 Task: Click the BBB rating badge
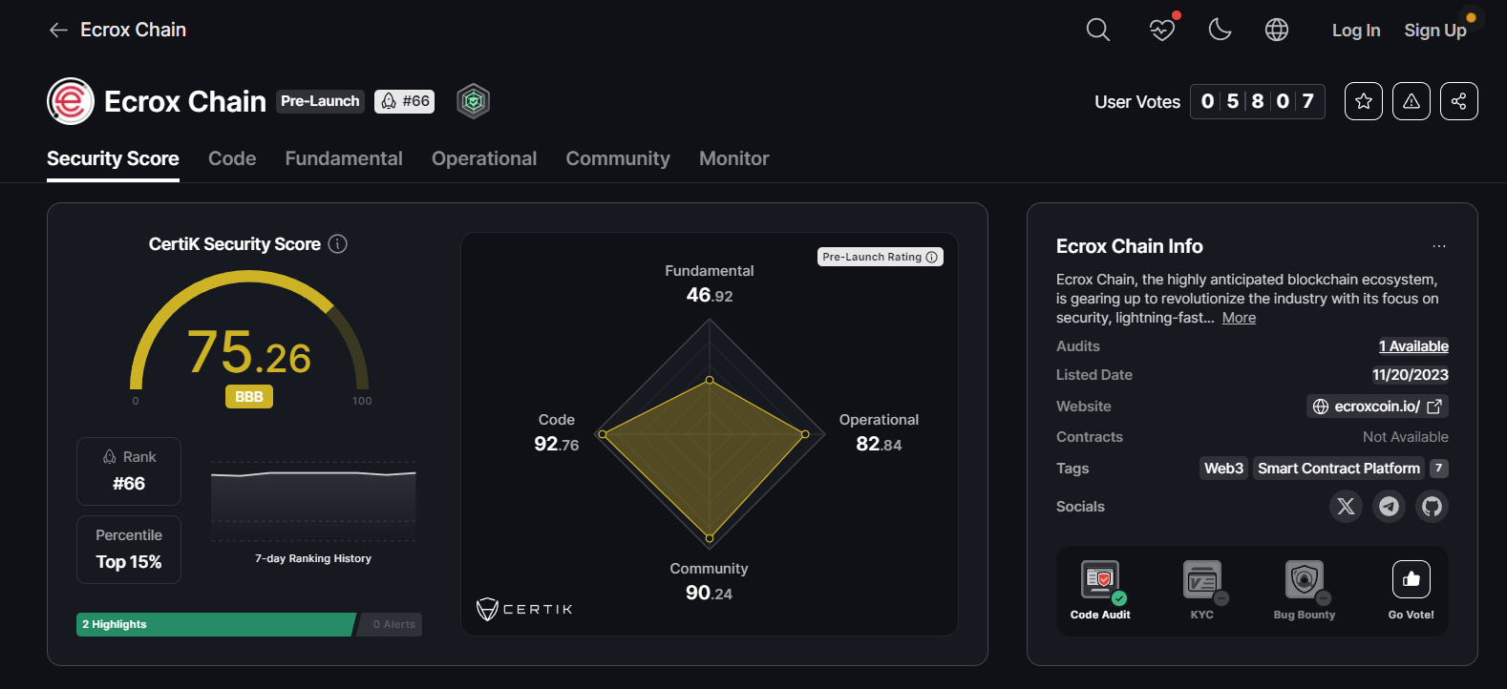pos(249,396)
